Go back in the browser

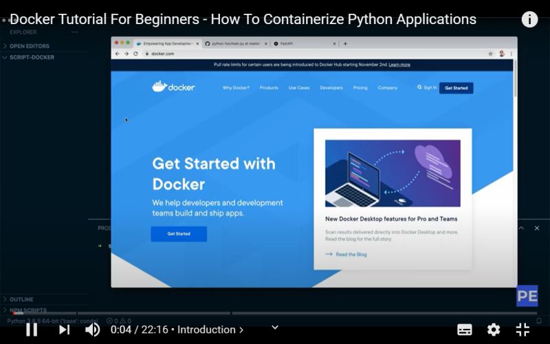coord(118,54)
